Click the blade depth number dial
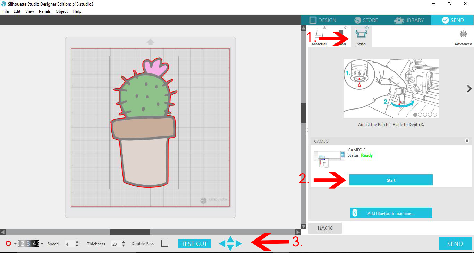 coord(28,244)
